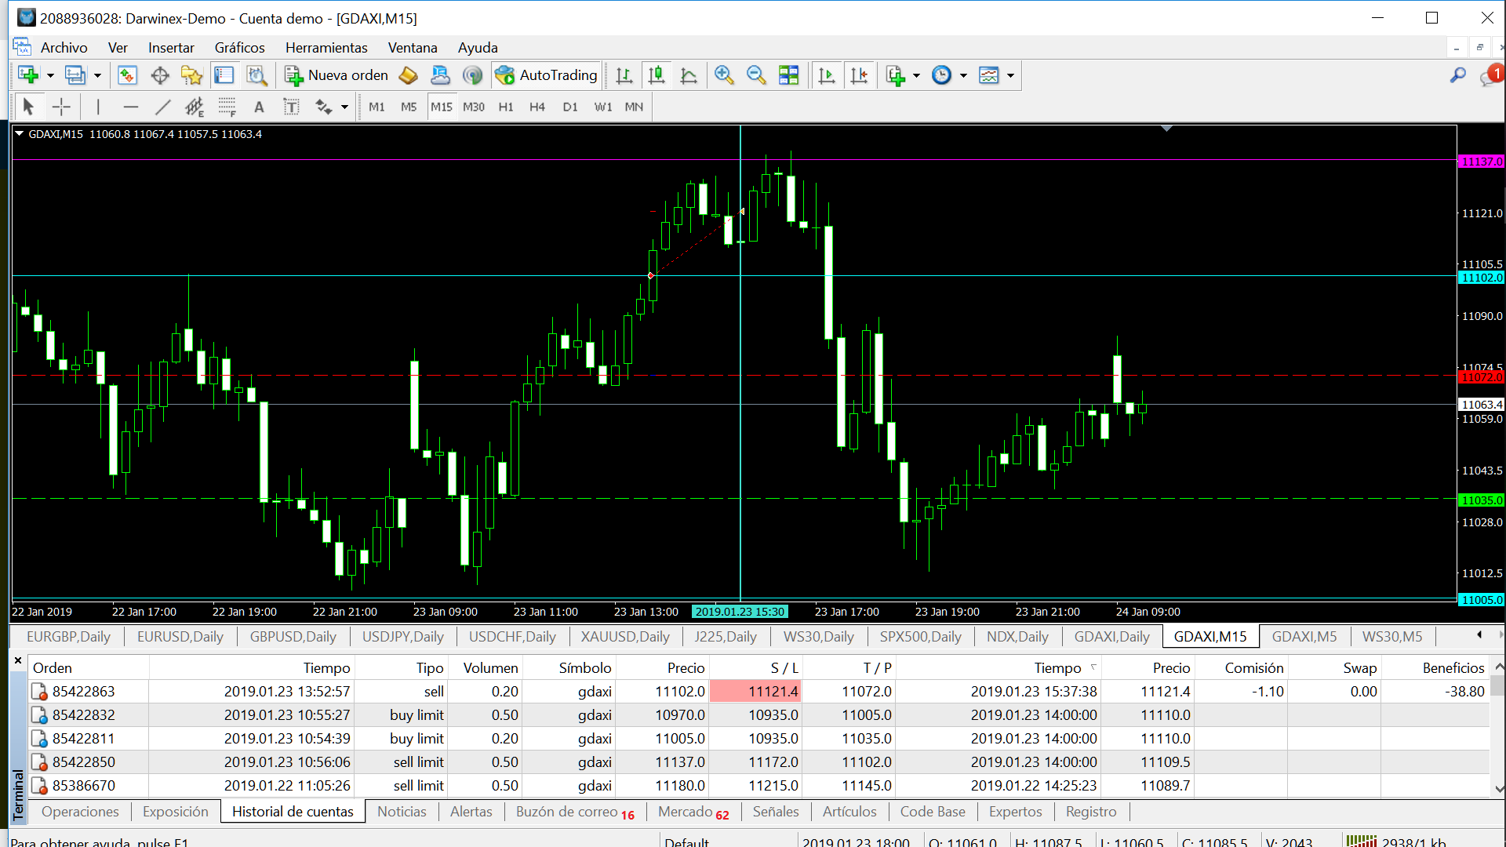Select the Fibonacci retracement tool
Screen dimensions: 1506x847
pos(227,107)
